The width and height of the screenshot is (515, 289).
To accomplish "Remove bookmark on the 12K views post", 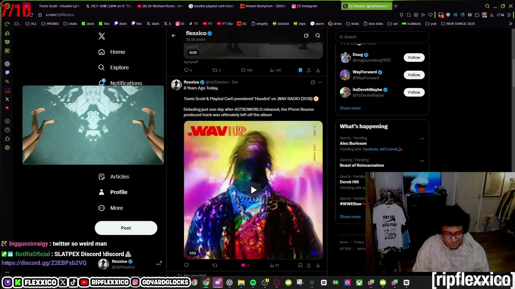I will pyautogui.click(x=300, y=70).
